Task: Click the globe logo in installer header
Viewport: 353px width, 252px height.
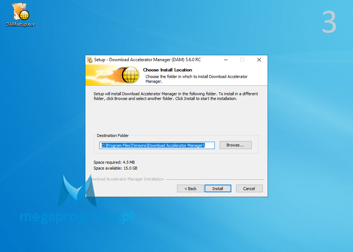Action: pyautogui.click(x=130, y=75)
